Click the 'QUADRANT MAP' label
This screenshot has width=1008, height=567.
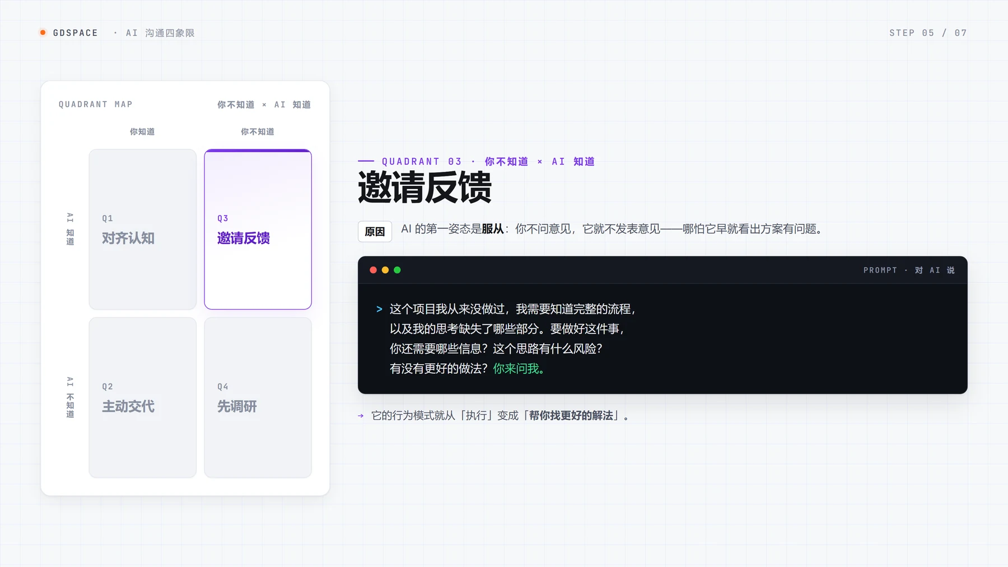click(x=96, y=104)
